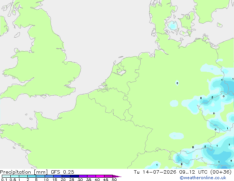Click the '09..12 UTC' time range text

click(x=193, y=172)
